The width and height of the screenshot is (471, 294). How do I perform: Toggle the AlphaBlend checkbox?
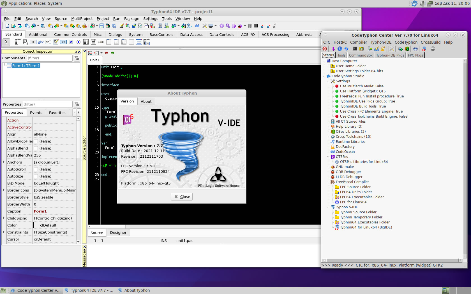point(36,148)
